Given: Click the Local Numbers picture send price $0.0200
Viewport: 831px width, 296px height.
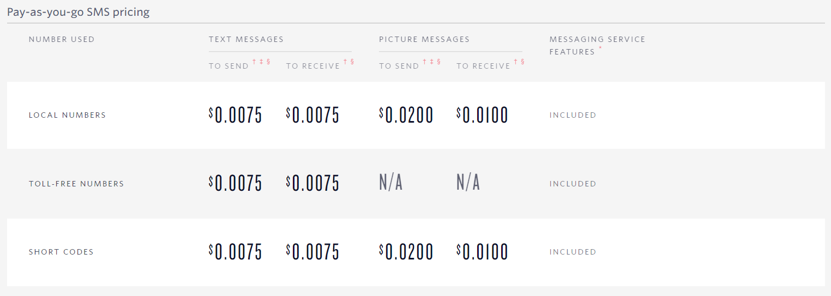Looking at the screenshot, I should [406, 115].
